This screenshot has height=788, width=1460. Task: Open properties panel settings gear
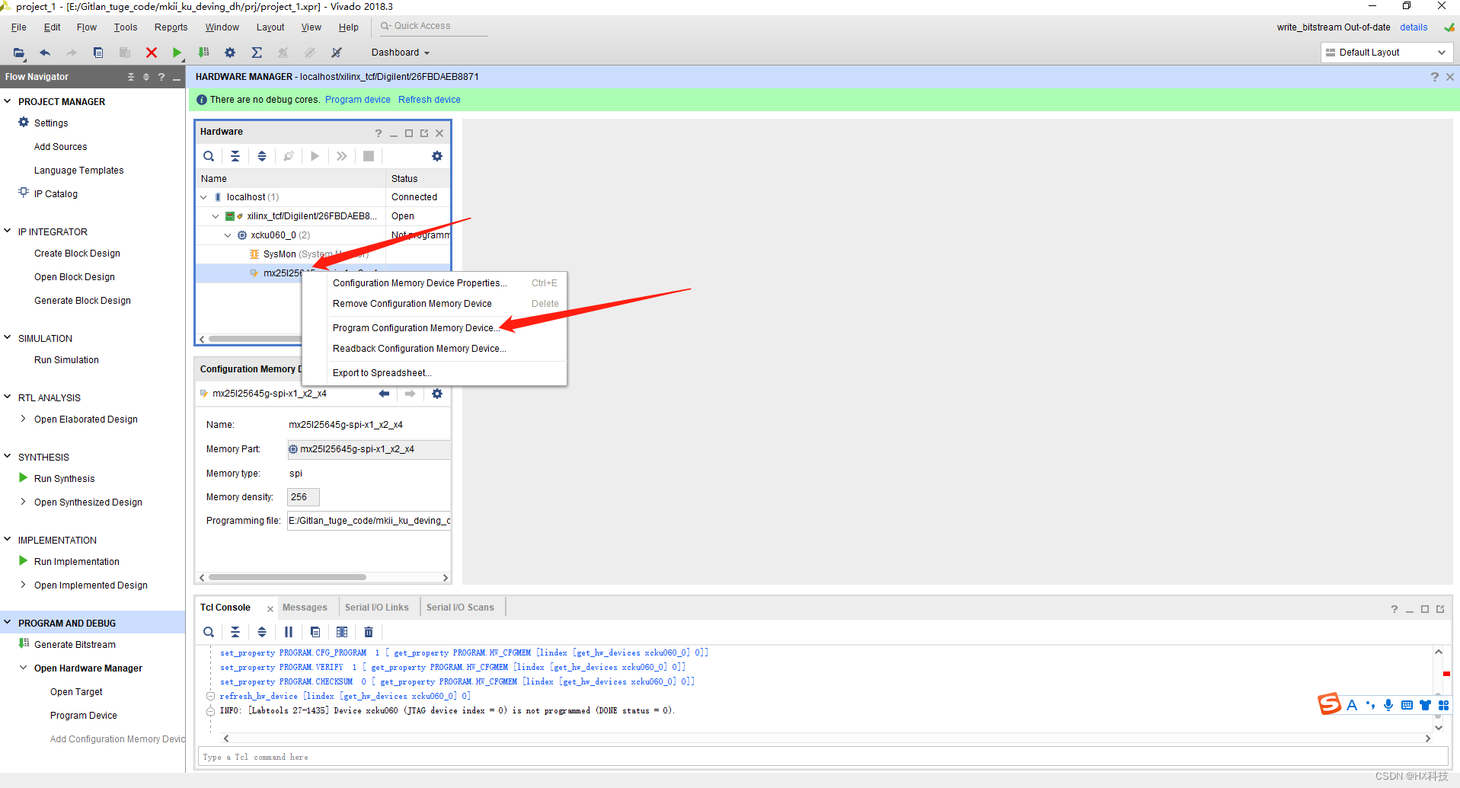pos(437,394)
